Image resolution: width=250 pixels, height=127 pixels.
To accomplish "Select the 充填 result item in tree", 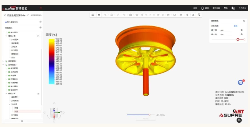I will click(x=16, y=108).
